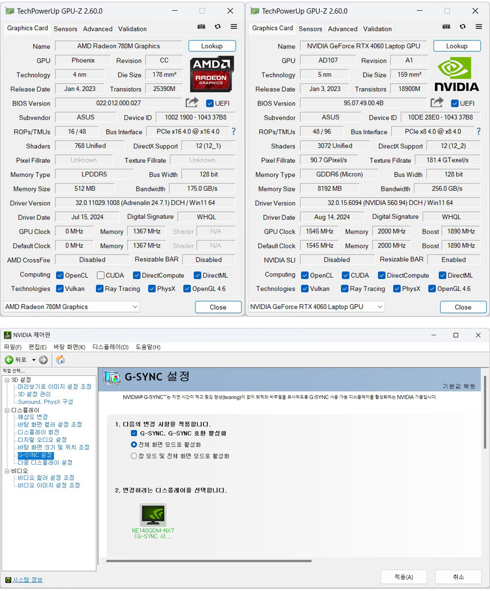Open 바탕 화면(K) menu
This screenshot has width=490, height=591.
(x=70, y=347)
